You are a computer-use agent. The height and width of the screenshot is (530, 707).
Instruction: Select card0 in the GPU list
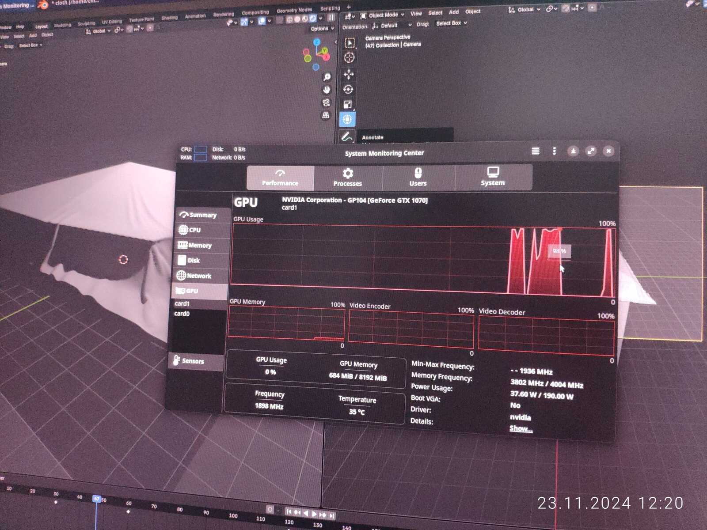(182, 314)
